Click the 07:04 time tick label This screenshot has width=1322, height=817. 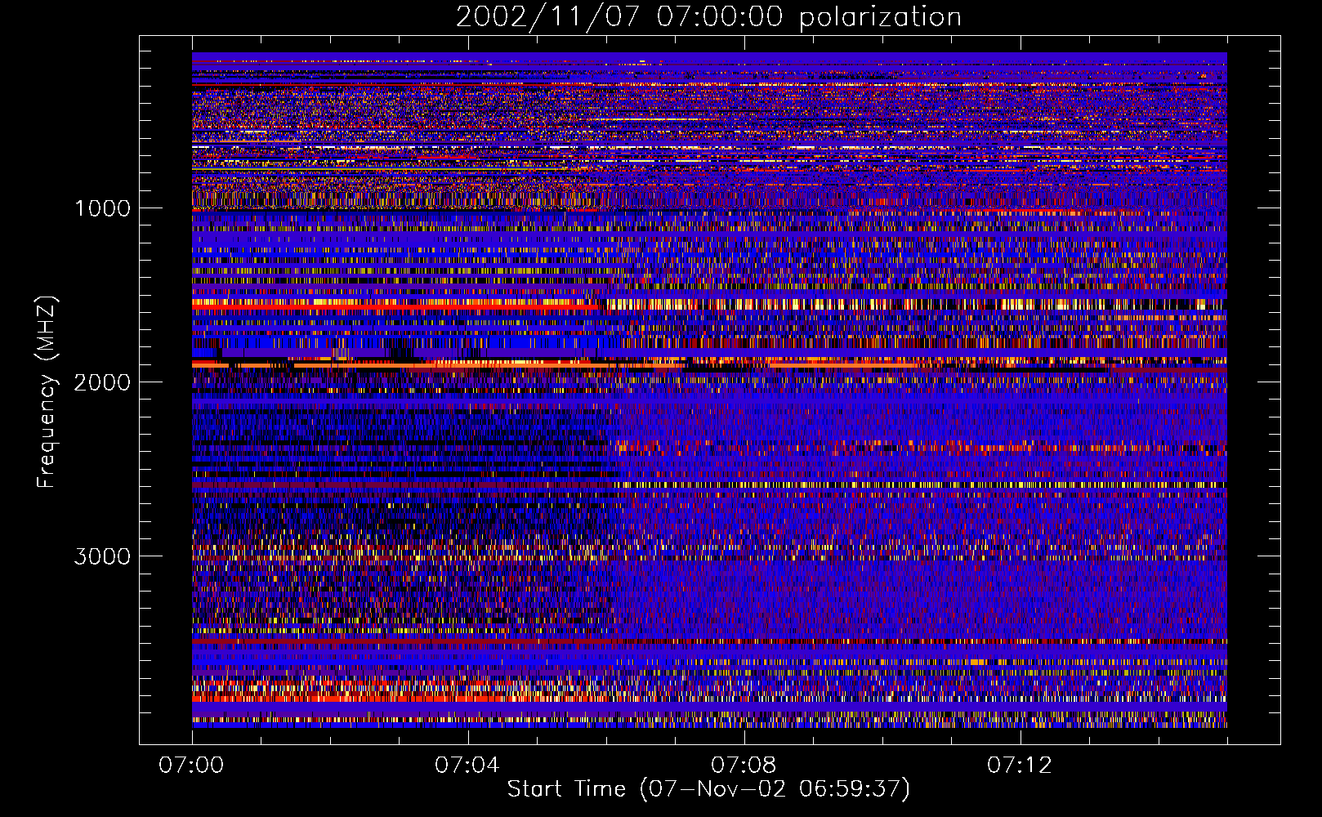click(467, 766)
